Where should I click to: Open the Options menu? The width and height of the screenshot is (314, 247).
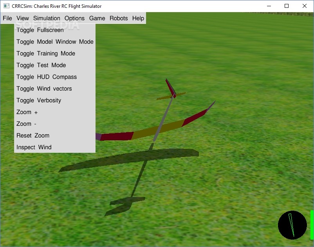(74, 18)
